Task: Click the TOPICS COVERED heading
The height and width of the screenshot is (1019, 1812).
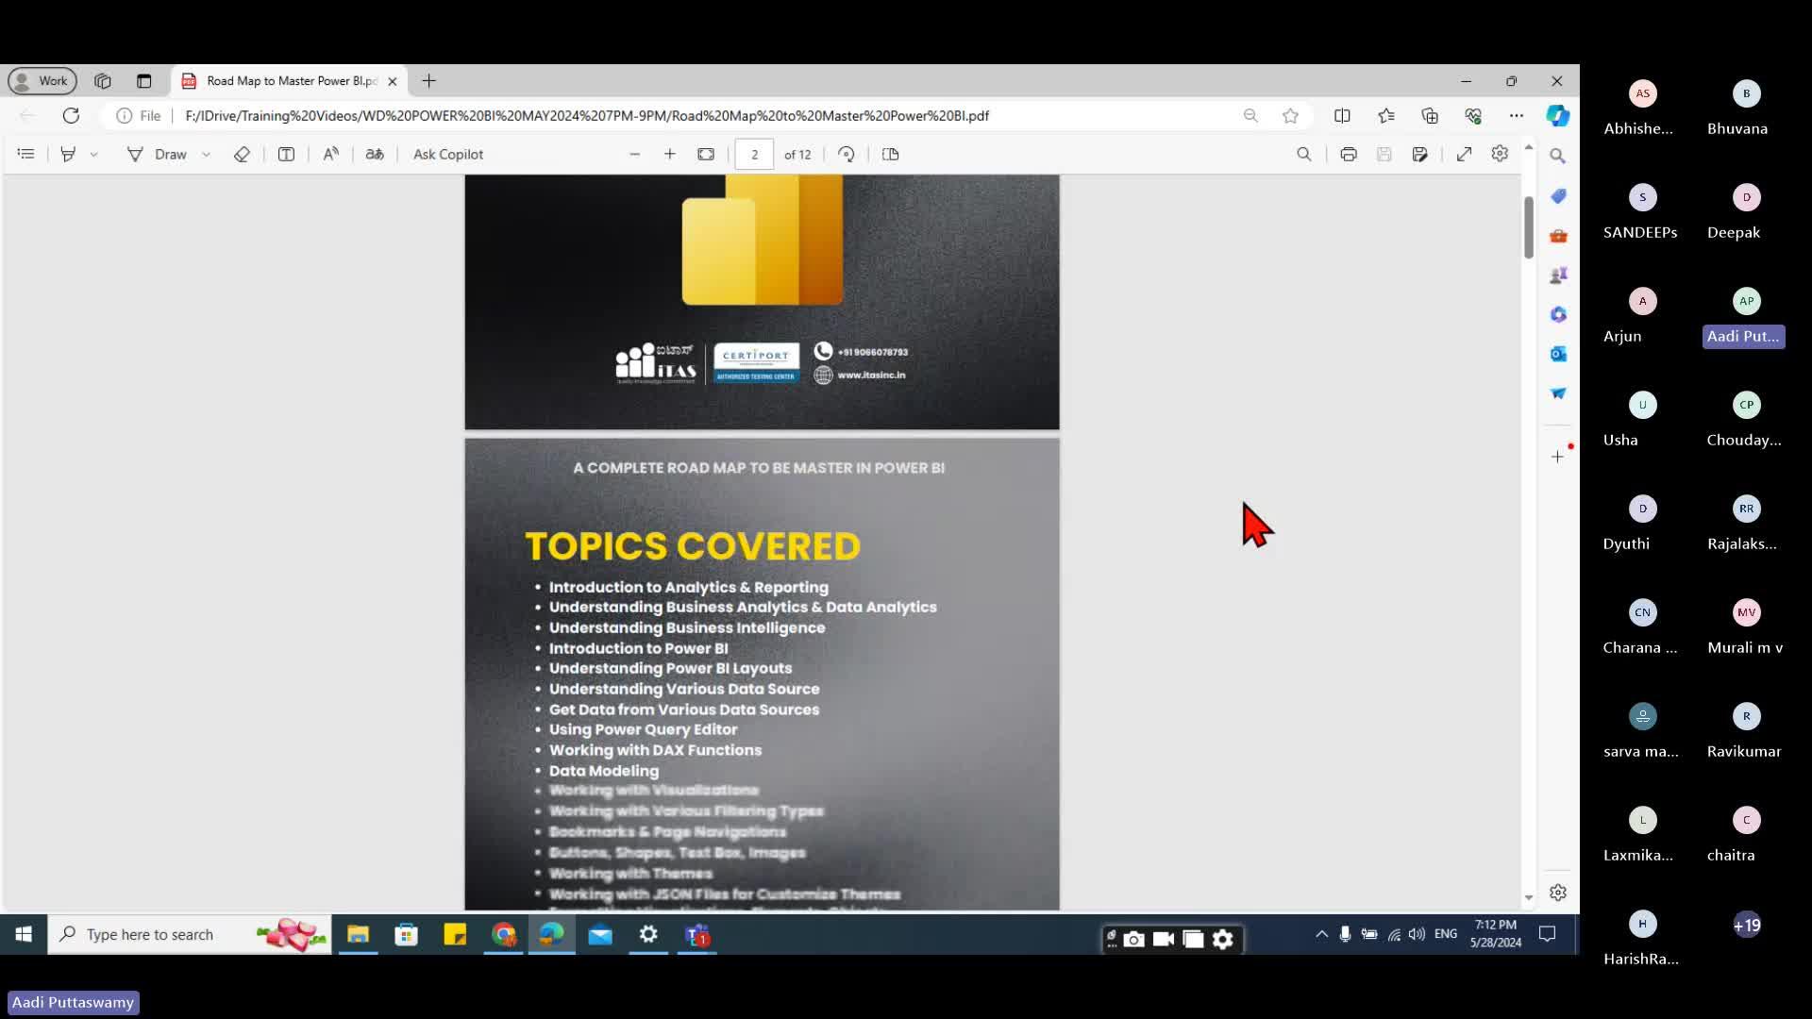Action: [693, 546]
